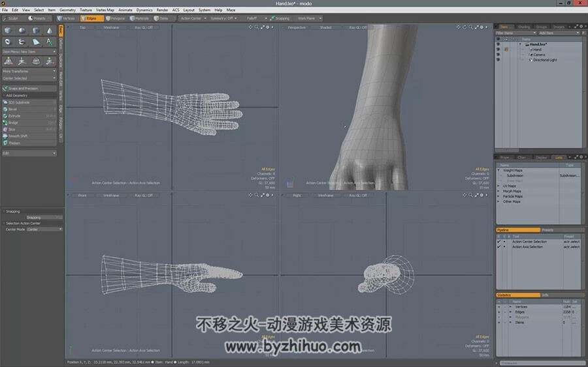Click the Snaps and Precision button
588x367 pixels.
tap(29, 88)
